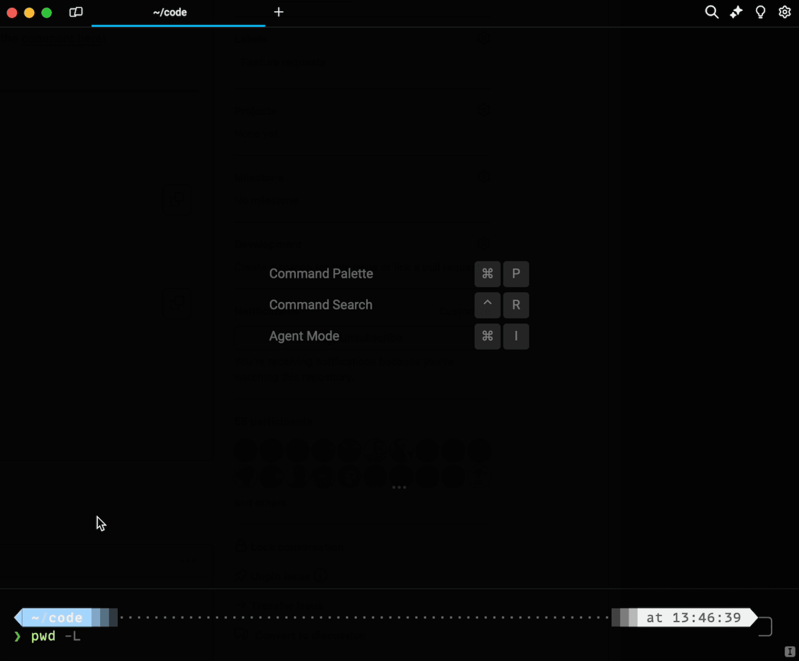Viewport: 799px width, 661px height.
Task: Open the search magnifier in title bar
Action: tap(711, 12)
